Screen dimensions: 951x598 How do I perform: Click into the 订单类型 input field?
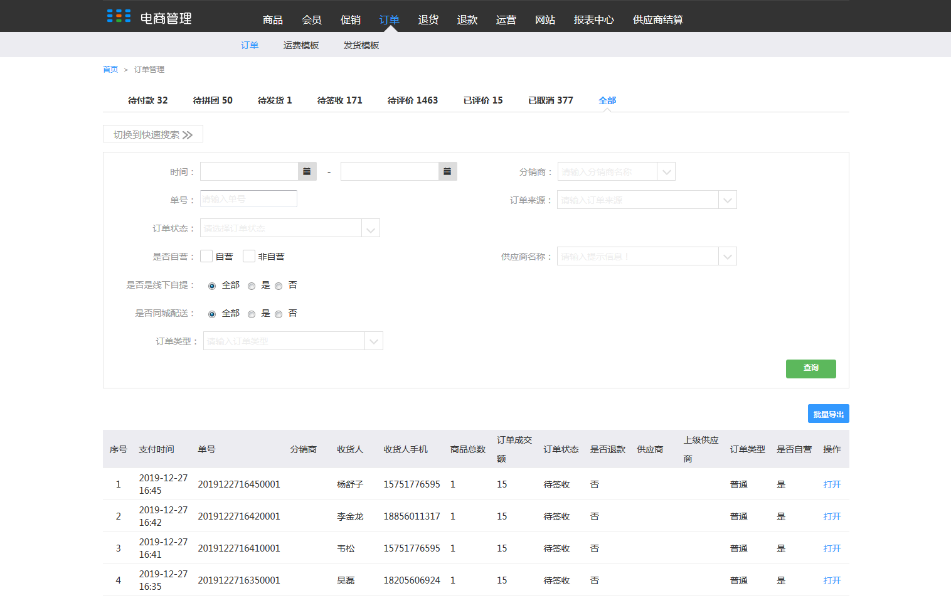tap(284, 341)
